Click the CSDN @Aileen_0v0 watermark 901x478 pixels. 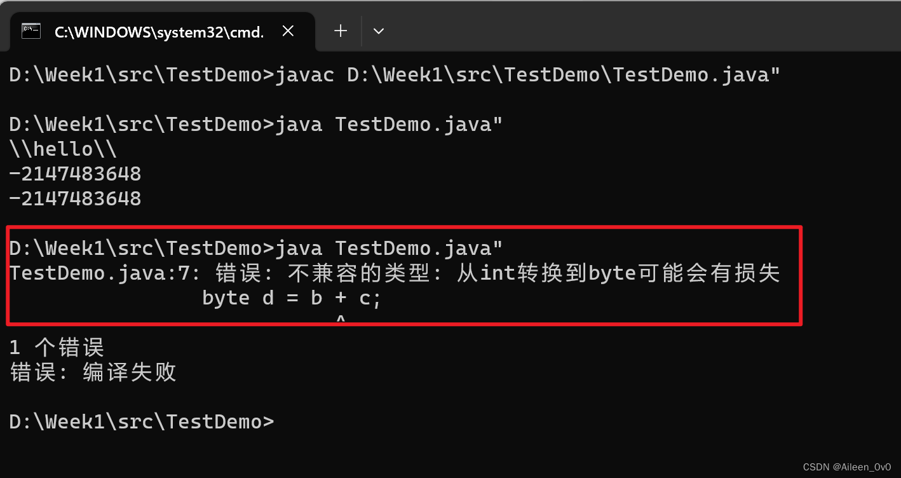point(847,467)
